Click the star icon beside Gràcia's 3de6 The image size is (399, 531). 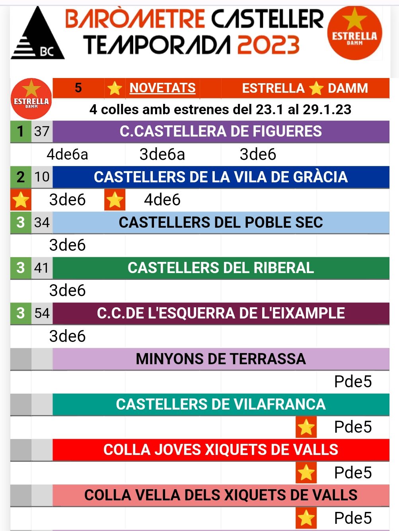tap(21, 200)
